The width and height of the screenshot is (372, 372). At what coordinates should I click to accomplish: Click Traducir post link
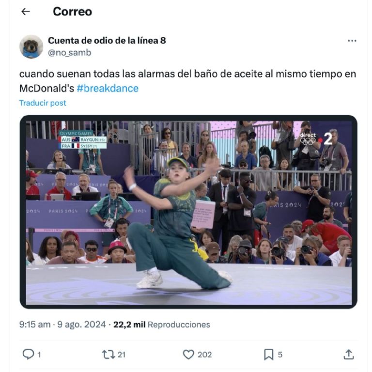click(x=43, y=103)
